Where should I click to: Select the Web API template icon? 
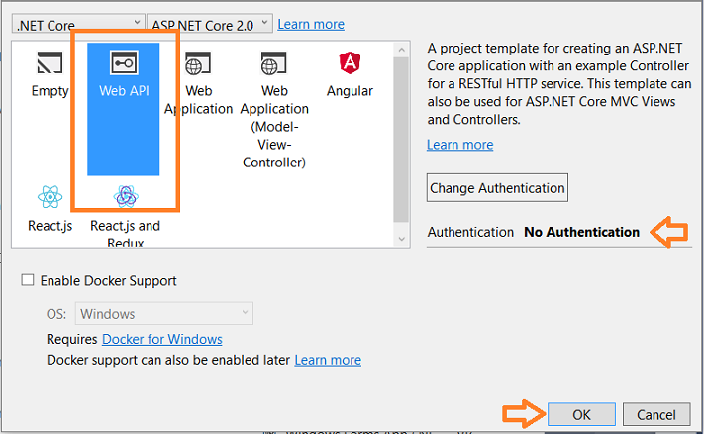(x=124, y=62)
